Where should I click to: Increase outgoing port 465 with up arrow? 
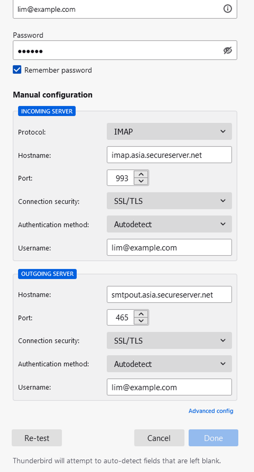[x=141, y=314]
